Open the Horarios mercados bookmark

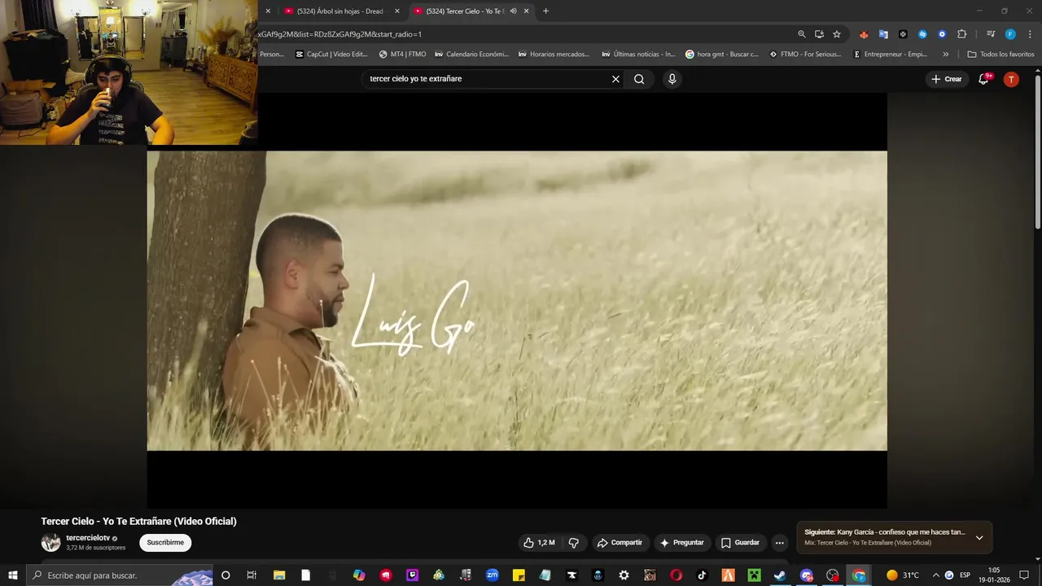(554, 55)
